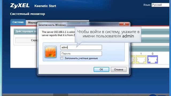Click the Пароль password field
The width and height of the screenshot is (171, 96).
[x=81, y=53]
